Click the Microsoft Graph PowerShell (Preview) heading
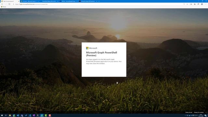Viewport: 208px width, 117px height. (101, 54)
